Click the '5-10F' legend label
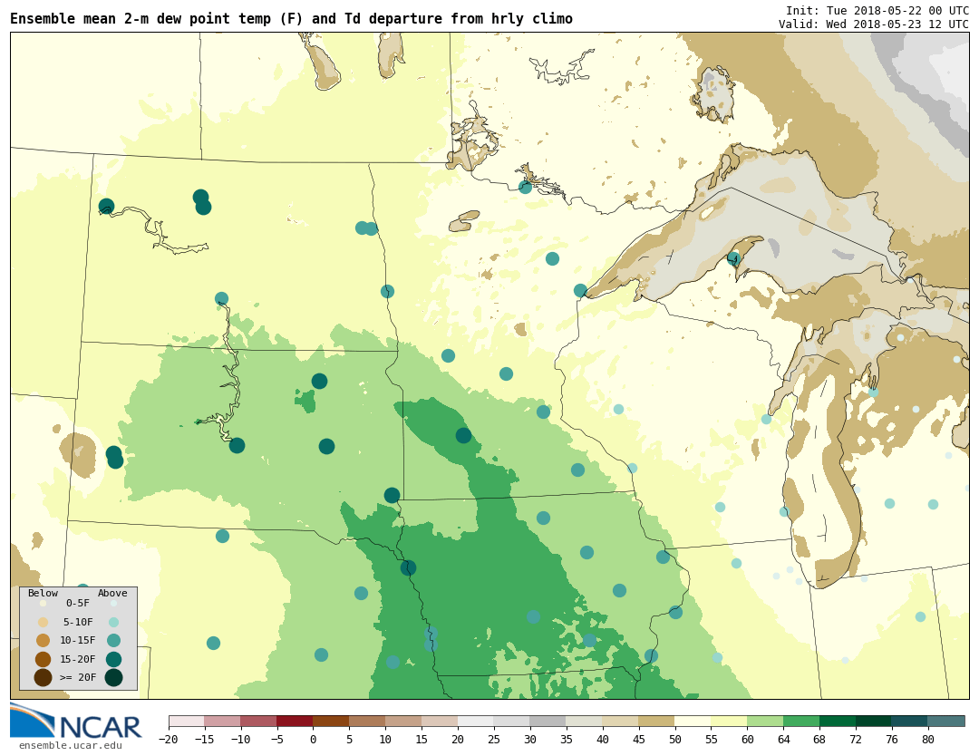This screenshot has height=756, width=979. click(x=78, y=622)
